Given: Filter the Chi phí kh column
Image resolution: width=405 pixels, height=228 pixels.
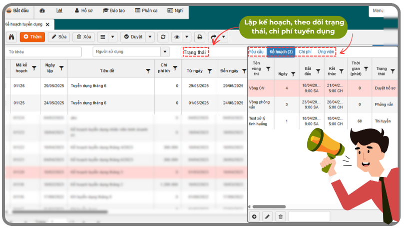Looking at the screenshot, I should 175,68.
